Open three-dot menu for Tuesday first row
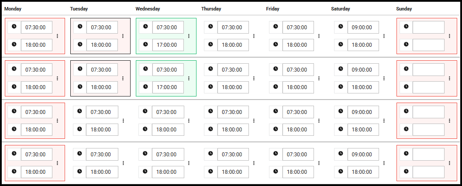Screen dimensions: 462x186 click(123, 36)
